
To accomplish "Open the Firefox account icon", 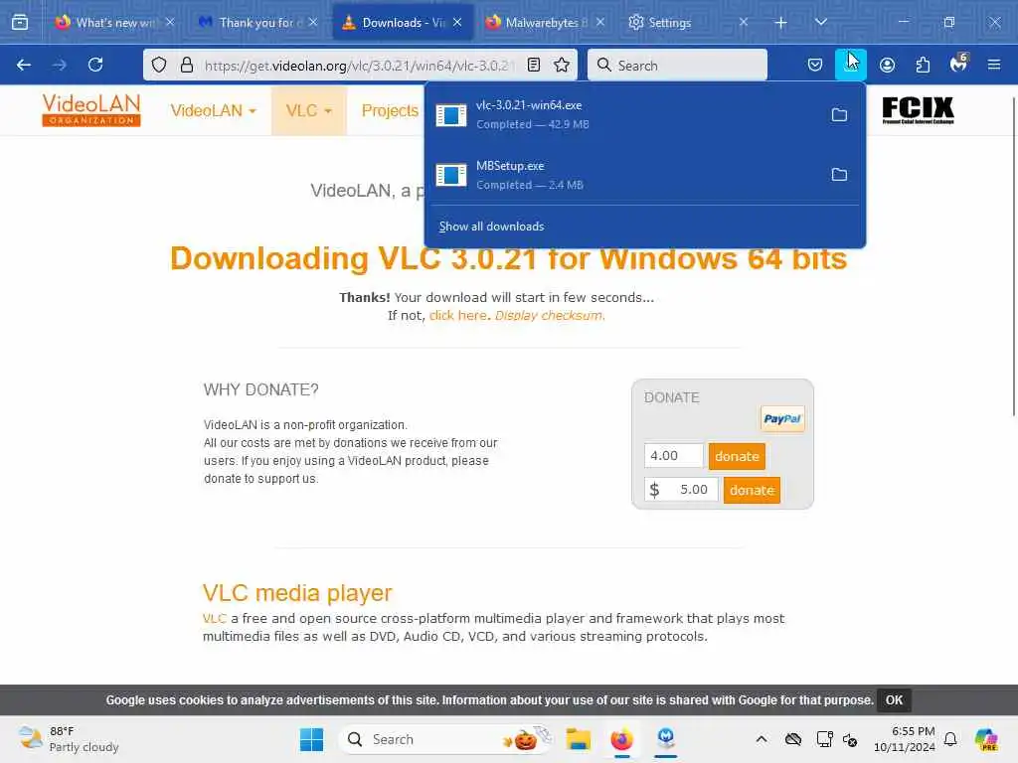I will pyautogui.click(x=887, y=65).
